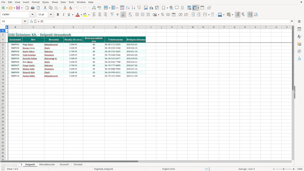Click the Format as Percent icon

163,15
